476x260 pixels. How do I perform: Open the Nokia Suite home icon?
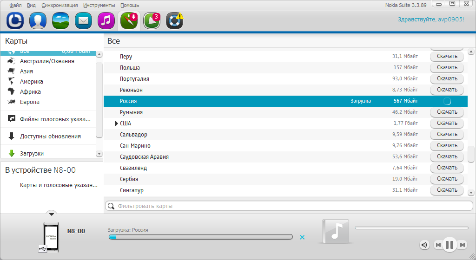click(15, 21)
